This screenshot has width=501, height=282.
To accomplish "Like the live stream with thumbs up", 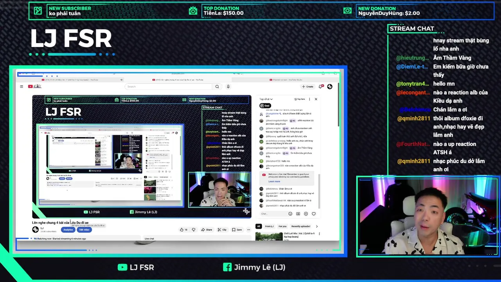I will pyautogui.click(x=183, y=230).
